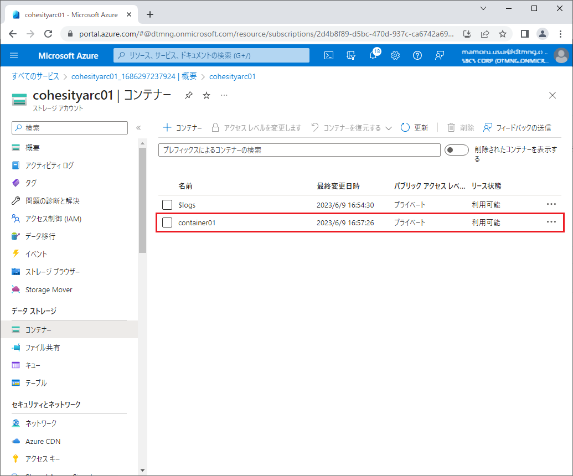Focus the left menu 検索 box

70,128
